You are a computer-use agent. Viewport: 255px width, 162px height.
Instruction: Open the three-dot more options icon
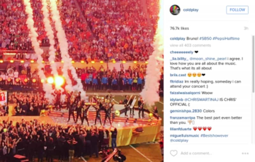245,153
